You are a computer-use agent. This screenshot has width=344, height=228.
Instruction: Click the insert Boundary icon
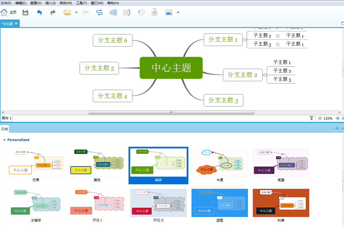click(x=113, y=12)
